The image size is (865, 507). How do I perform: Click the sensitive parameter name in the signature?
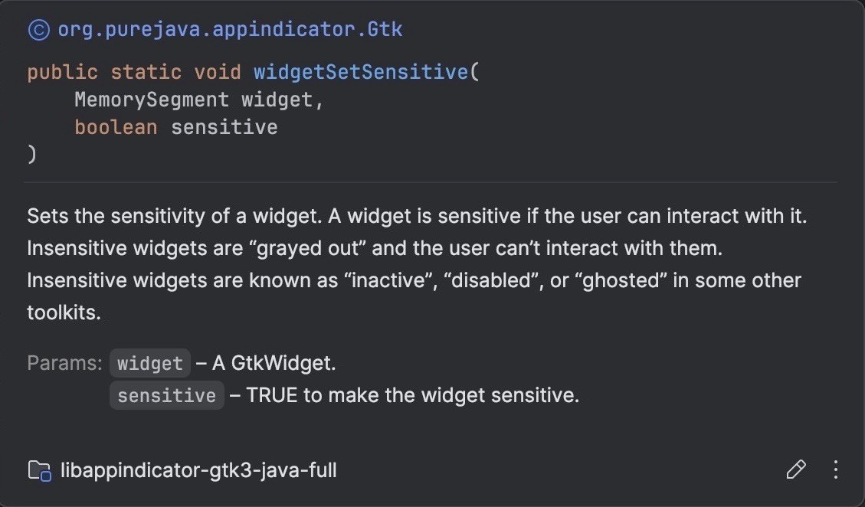(x=224, y=127)
